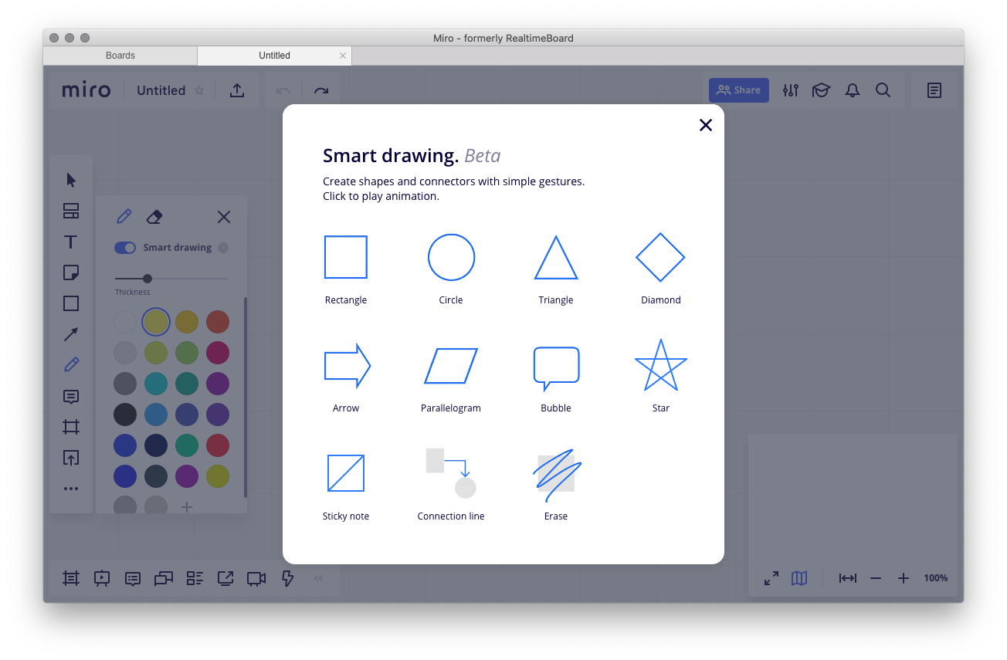Open cards list in bottom toolbar

(195, 578)
